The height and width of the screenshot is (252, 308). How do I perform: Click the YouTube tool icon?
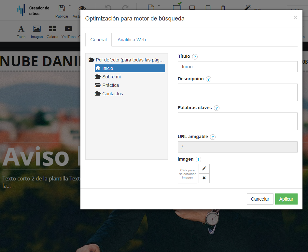tap(68, 29)
